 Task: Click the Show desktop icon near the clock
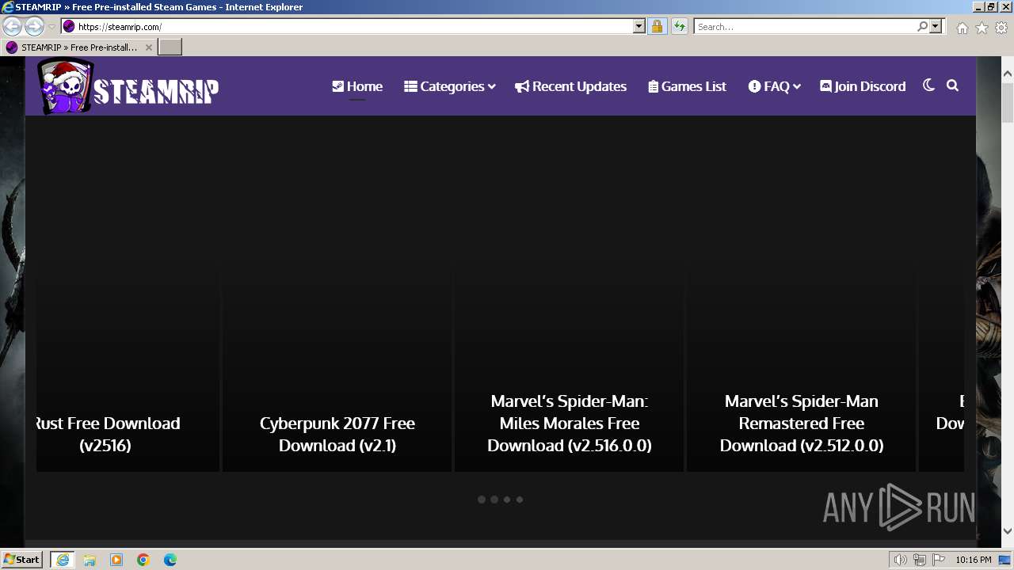[1005, 560]
